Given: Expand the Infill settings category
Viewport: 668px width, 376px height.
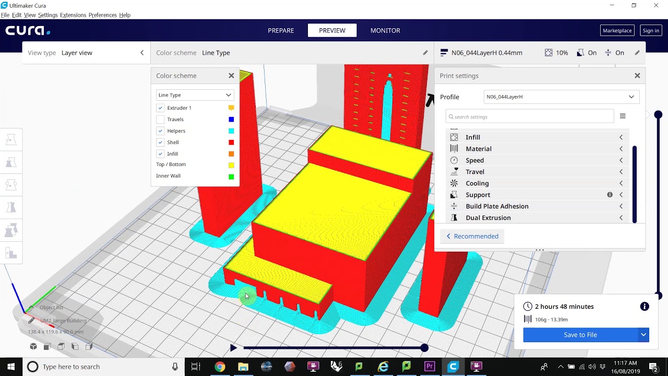Looking at the screenshot, I should click(538, 137).
